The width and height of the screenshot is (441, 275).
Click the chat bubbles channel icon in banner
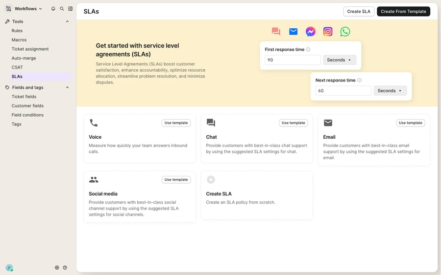pyautogui.click(x=276, y=31)
